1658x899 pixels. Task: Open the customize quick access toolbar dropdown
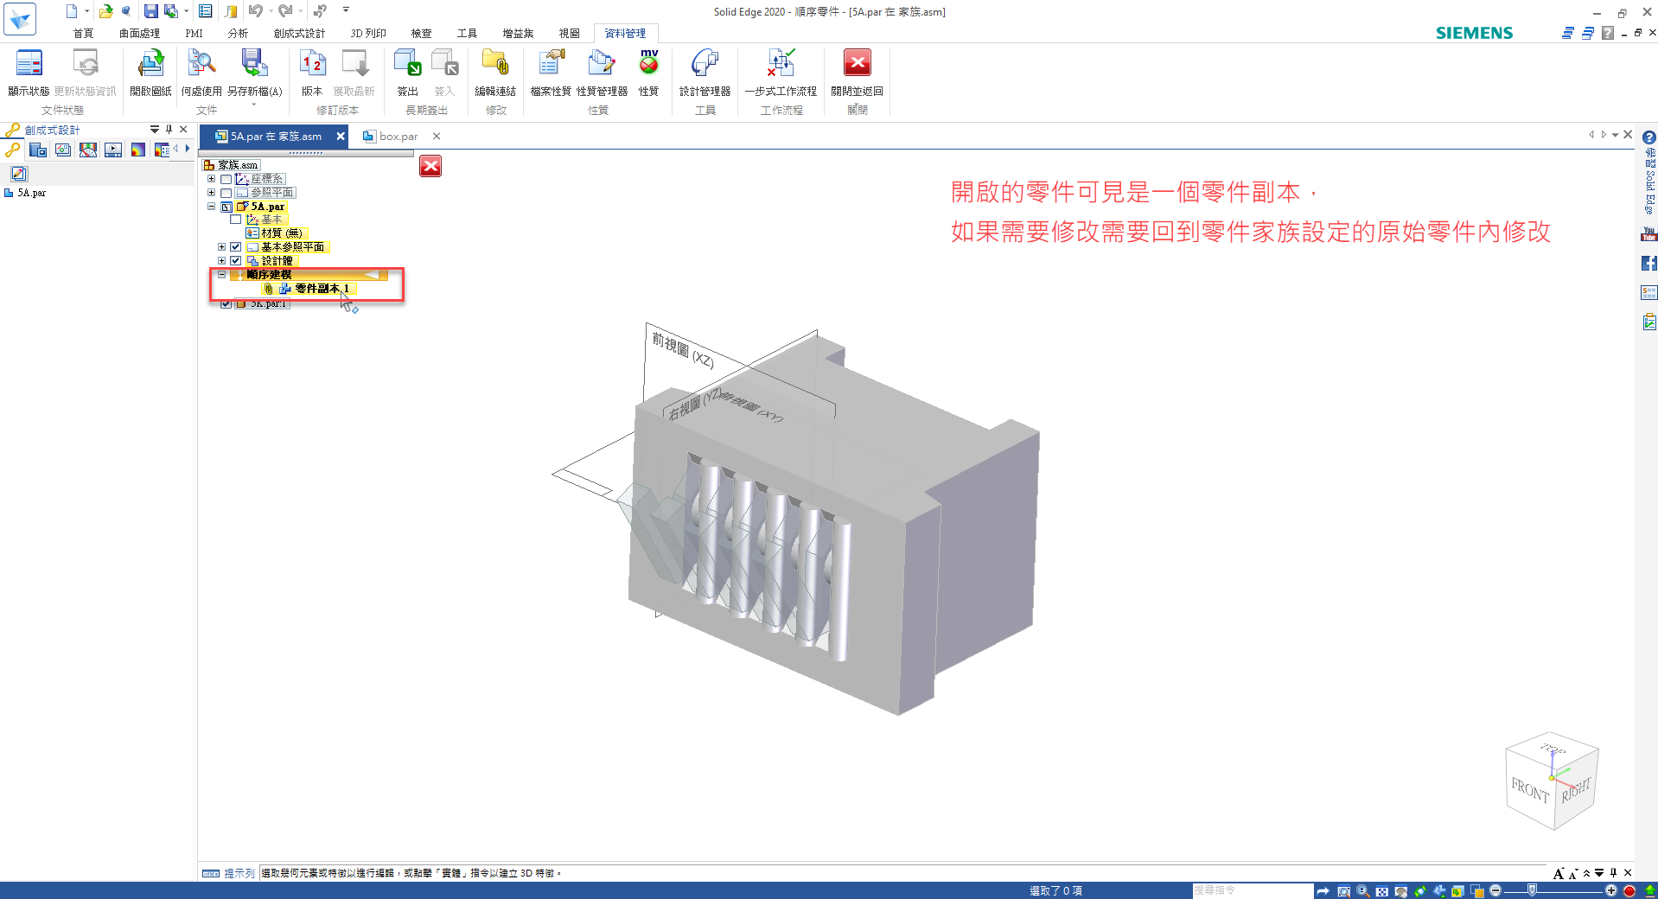pos(346,10)
